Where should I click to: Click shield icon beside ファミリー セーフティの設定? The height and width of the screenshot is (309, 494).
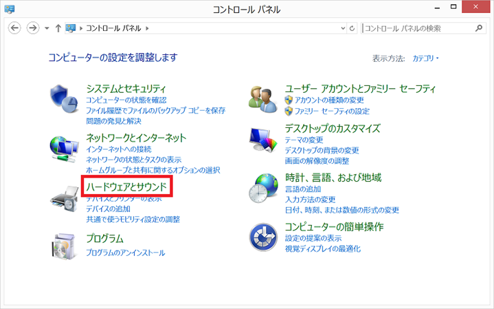289,111
